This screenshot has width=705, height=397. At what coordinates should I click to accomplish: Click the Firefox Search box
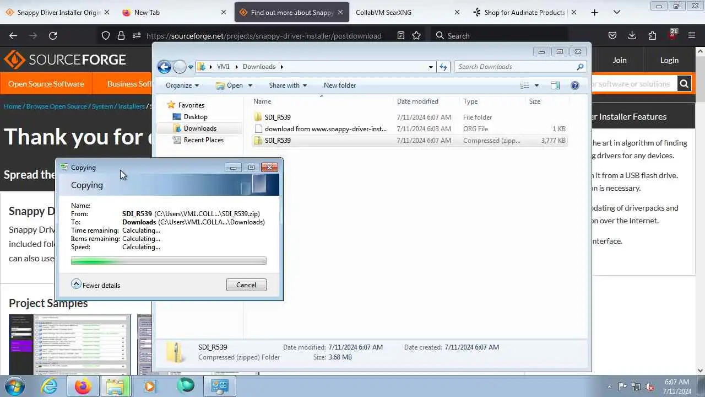click(x=498, y=35)
